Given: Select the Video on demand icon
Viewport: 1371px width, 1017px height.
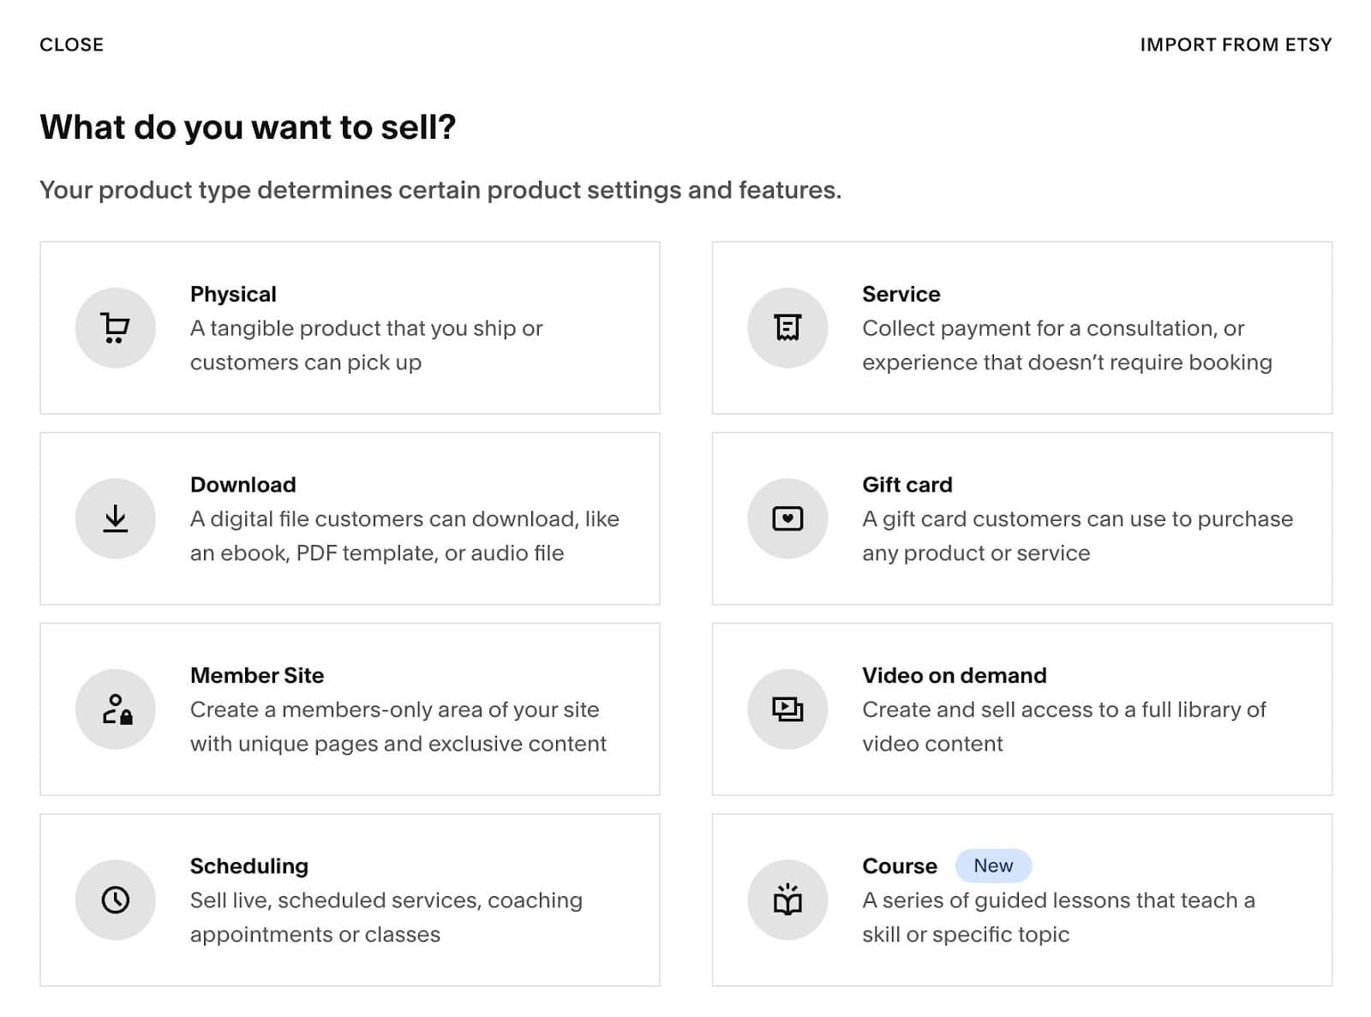Looking at the screenshot, I should pyautogui.click(x=787, y=709).
